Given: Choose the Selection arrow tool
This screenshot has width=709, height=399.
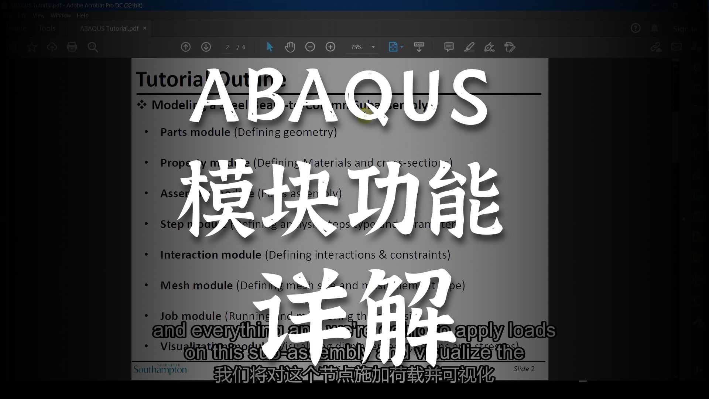Looking at the screenshot, I should 270,47.
